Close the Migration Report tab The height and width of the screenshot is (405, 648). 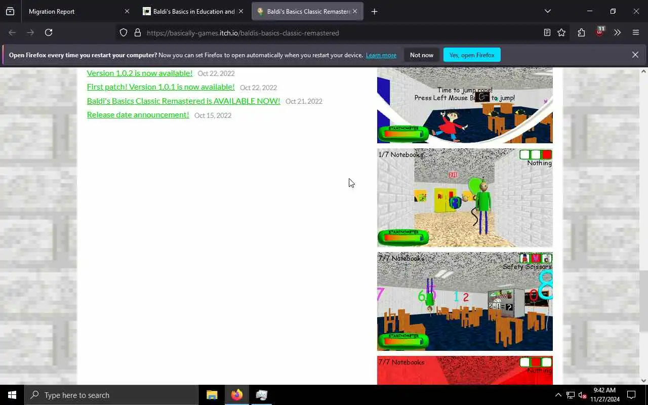pos(127,11)
